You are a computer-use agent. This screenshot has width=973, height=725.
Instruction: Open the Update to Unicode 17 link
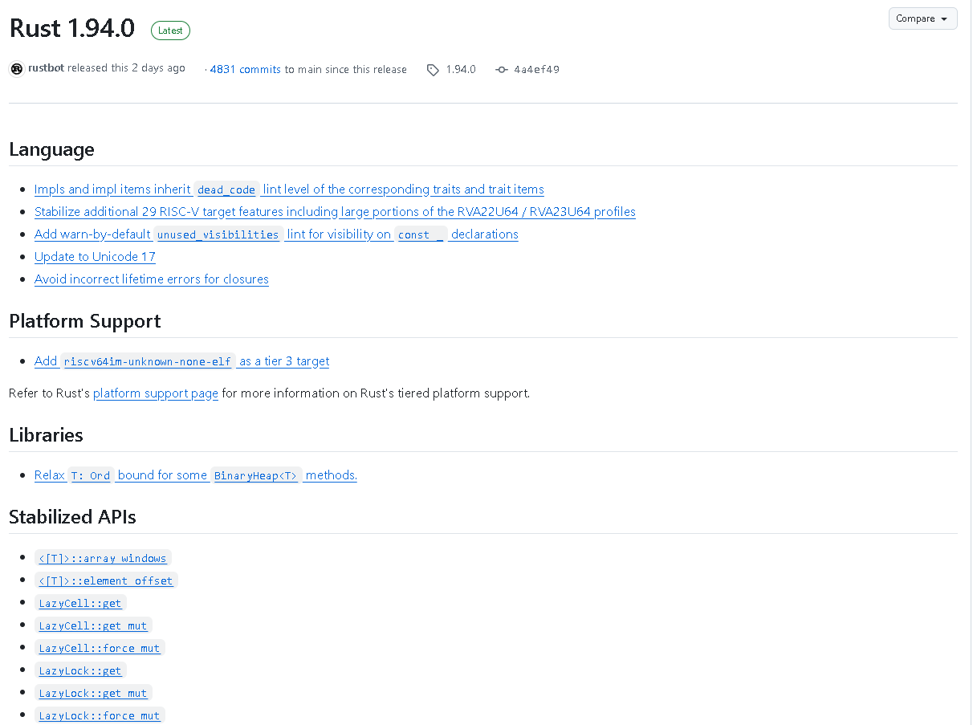click(x=95, y=257)
